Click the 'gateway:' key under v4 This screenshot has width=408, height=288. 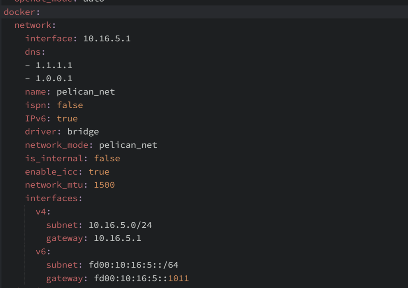67,238
